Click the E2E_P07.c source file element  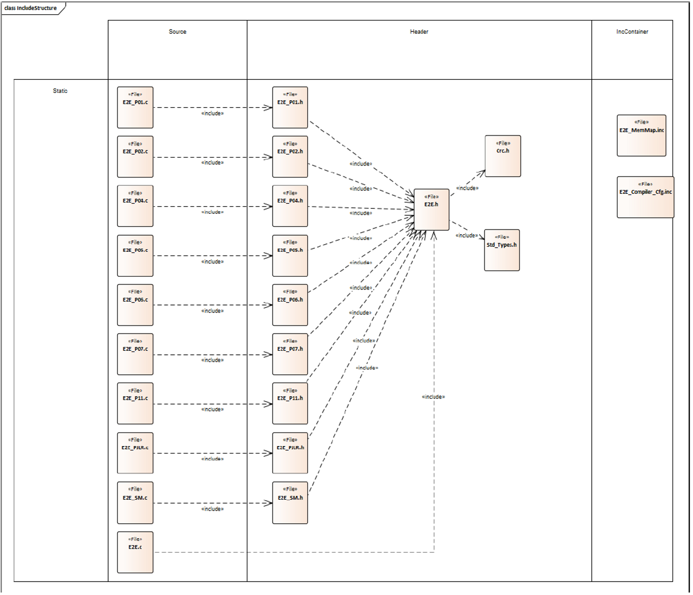click(135, 354)
